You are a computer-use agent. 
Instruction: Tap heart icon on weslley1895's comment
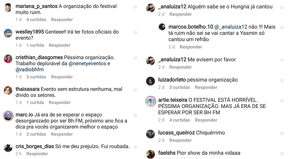135,33
